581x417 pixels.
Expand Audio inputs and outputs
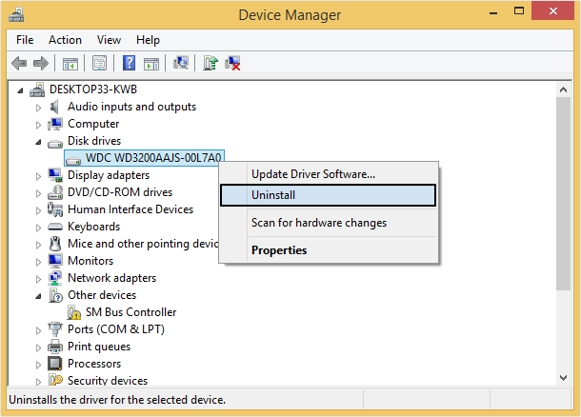pyautogui.click(x=38, y=108)
